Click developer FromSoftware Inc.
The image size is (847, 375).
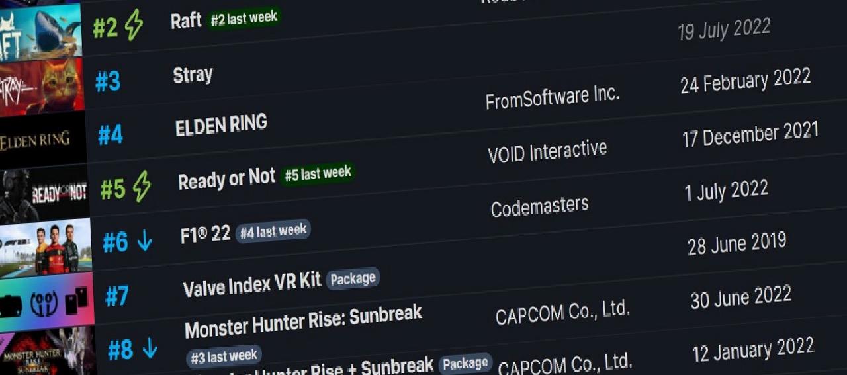(553, 97)
